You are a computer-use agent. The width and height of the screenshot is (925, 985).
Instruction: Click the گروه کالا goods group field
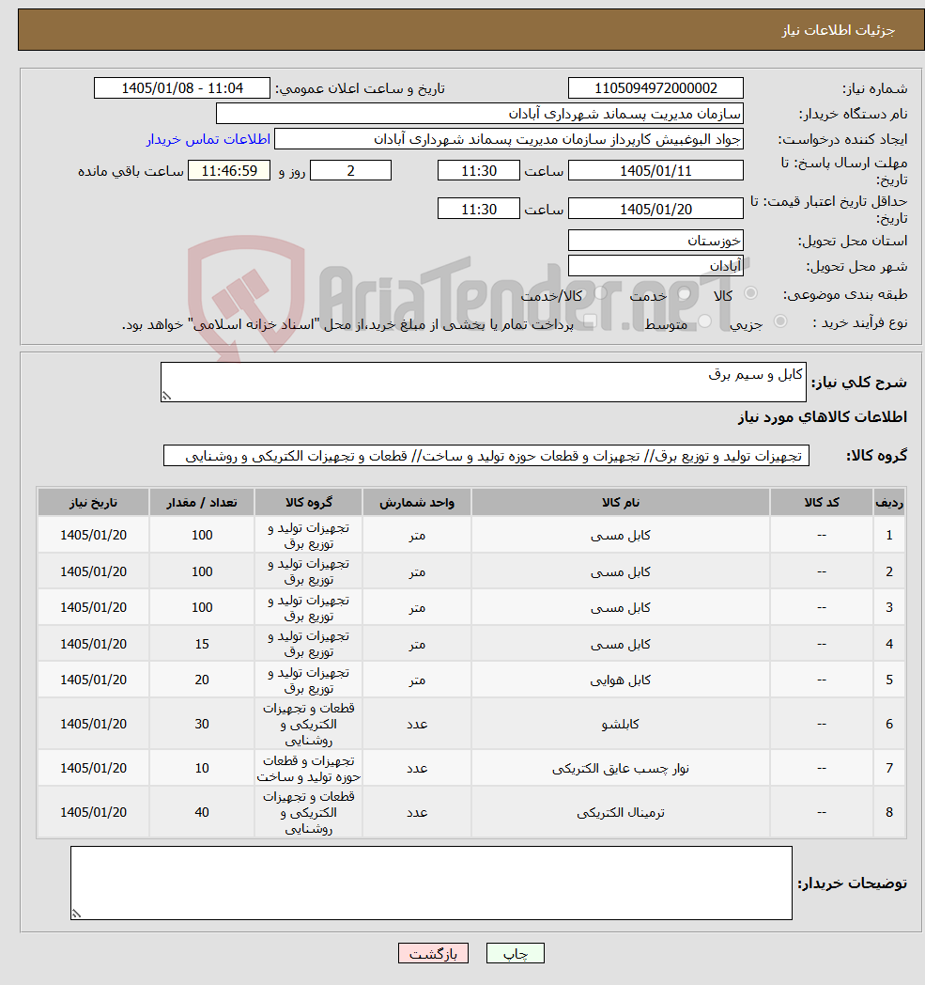[x=486, y=456]
